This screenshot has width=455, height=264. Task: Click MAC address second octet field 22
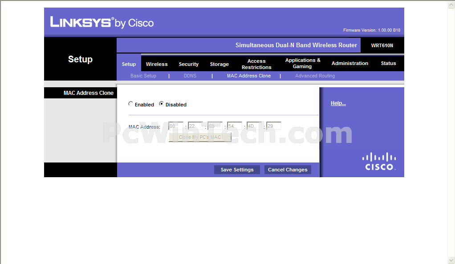195,126
